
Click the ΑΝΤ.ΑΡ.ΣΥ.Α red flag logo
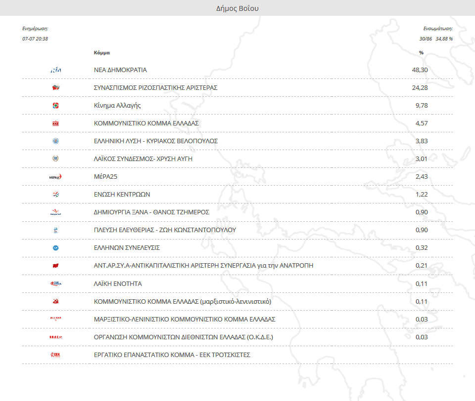click(x=56, y=266)
